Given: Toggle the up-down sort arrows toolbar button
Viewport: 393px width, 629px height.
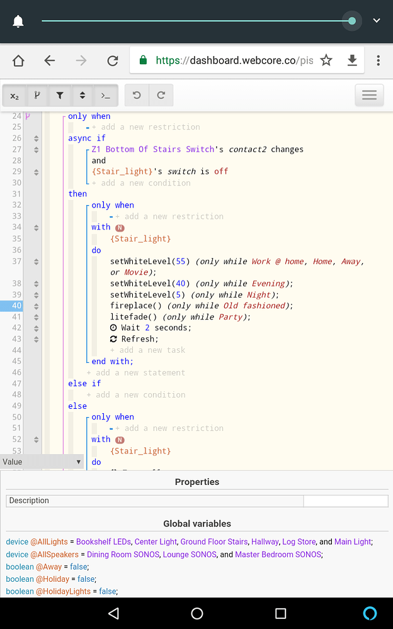Looking at the screenshot, I should click(83, 96).
